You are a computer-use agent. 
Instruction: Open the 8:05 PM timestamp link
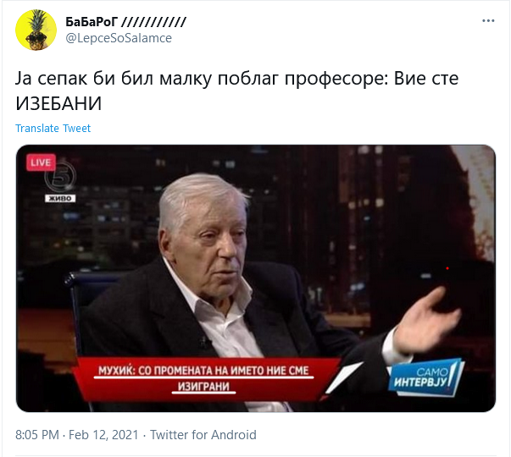point(37,435)
